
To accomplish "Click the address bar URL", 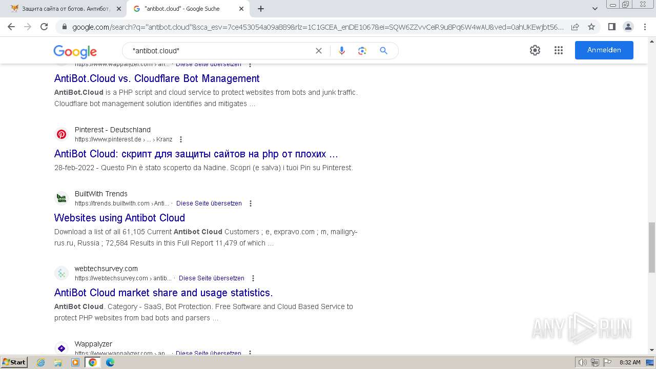I will 318,27.
